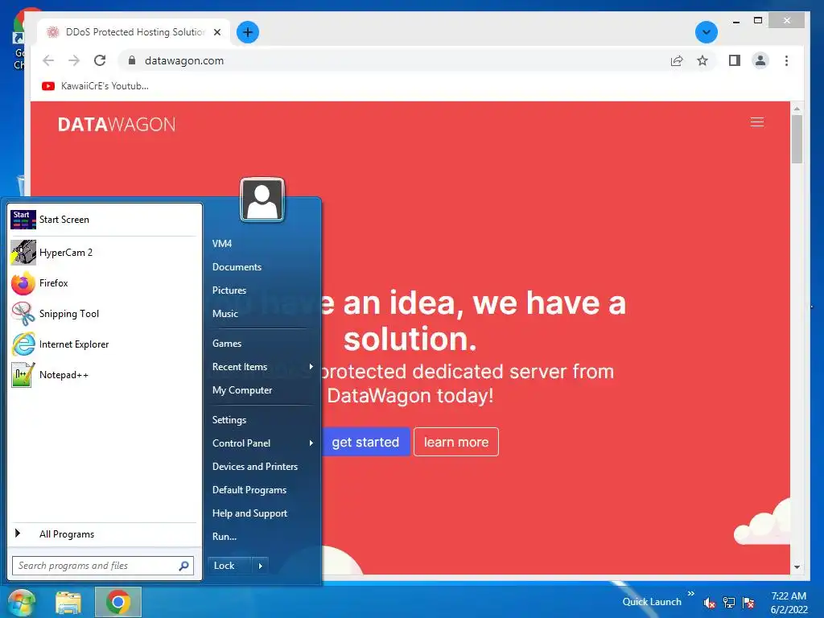Open Music from the start menu

[x=225, y=314]
